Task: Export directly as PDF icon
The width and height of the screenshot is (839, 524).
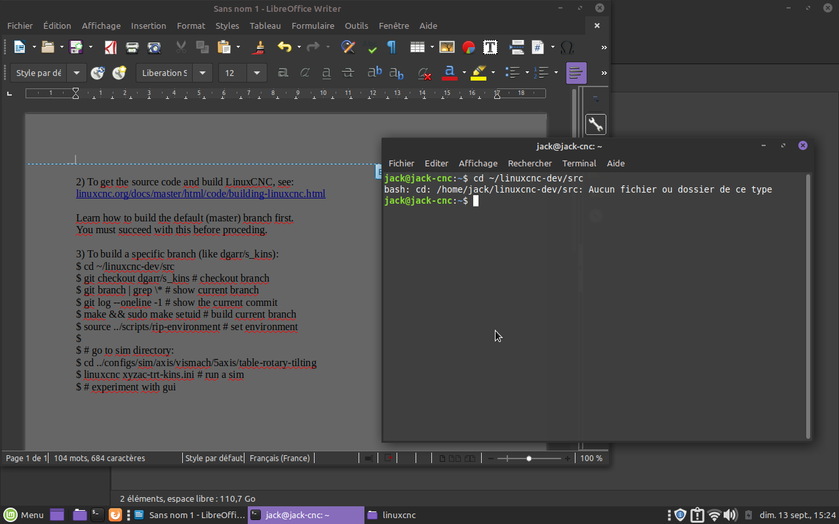Action: [111, 47]
